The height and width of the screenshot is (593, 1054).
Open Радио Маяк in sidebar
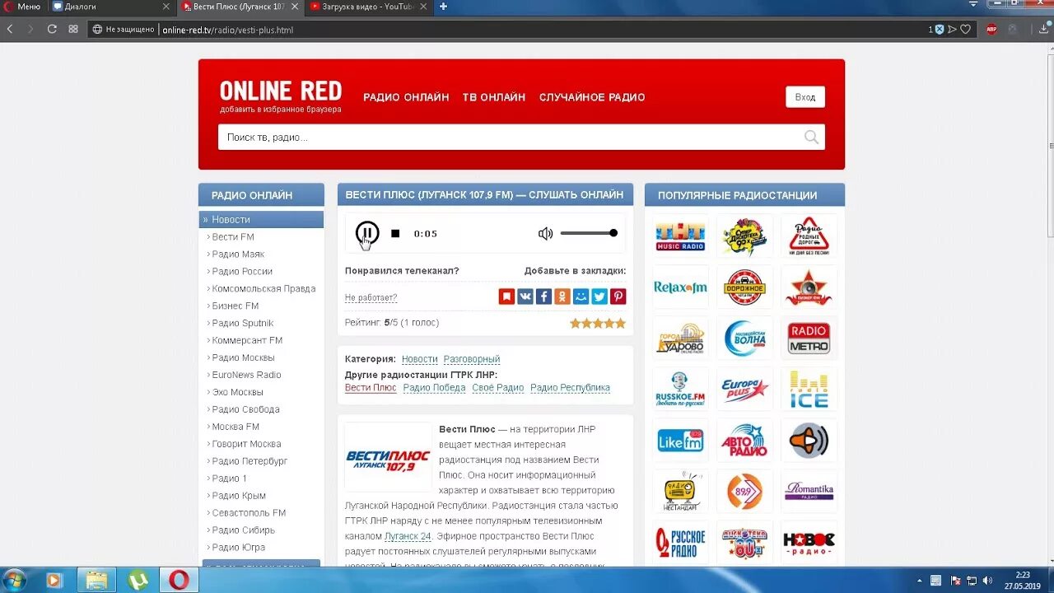(x=238, y=254)
